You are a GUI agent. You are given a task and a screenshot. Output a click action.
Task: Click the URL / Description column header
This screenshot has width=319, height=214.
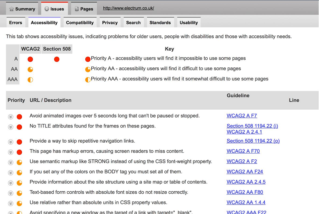click(51, 100)
